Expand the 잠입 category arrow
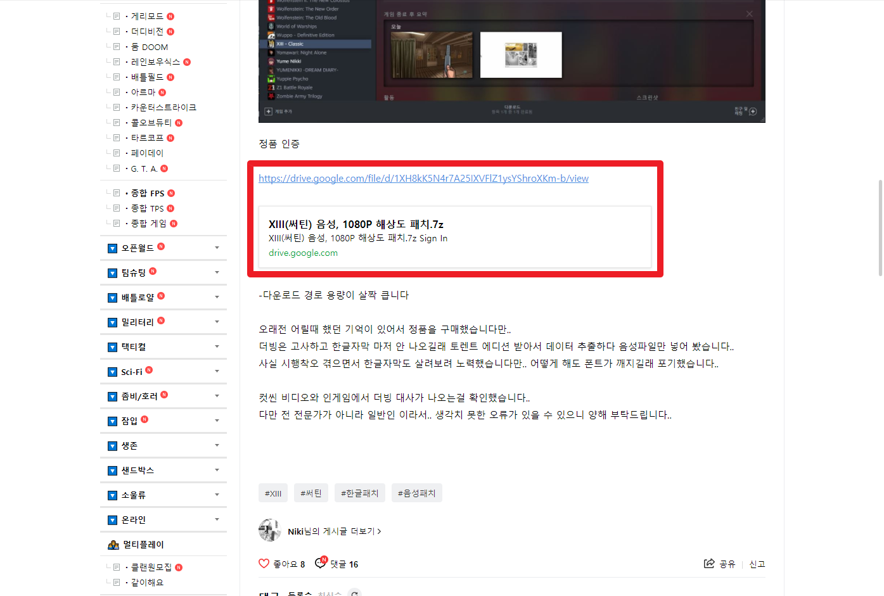This screenshot has width=884, height=596. tap(217, 421)
